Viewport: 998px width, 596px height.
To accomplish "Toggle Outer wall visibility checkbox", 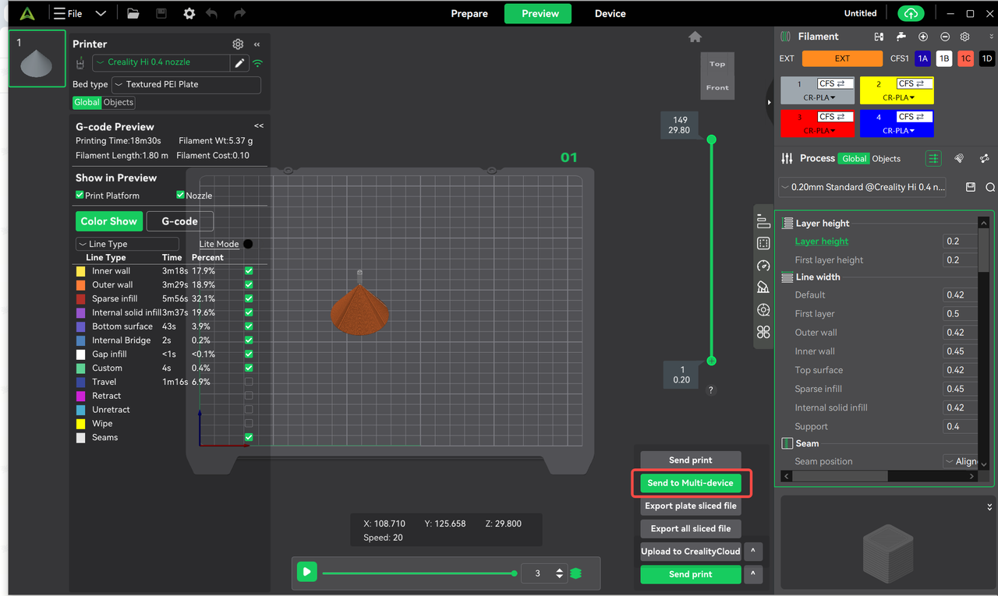I will (249, 285).
